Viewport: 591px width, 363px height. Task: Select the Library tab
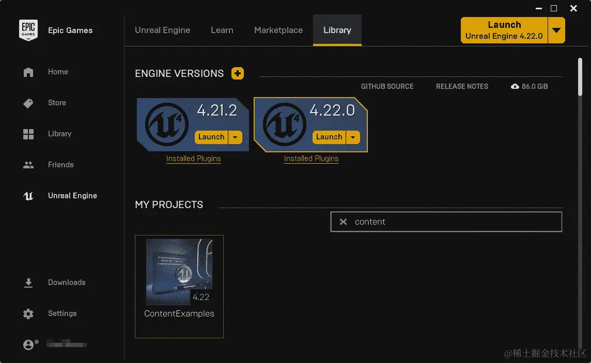(337, 30)
